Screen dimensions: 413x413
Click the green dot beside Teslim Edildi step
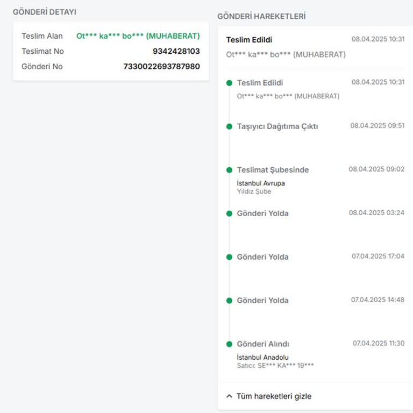[x=230, y=83]
